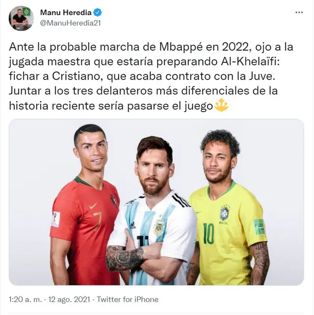Screen dimensions: 314x315
Task: Open the Twitter for iPhone source link
Action: [128, 299]
